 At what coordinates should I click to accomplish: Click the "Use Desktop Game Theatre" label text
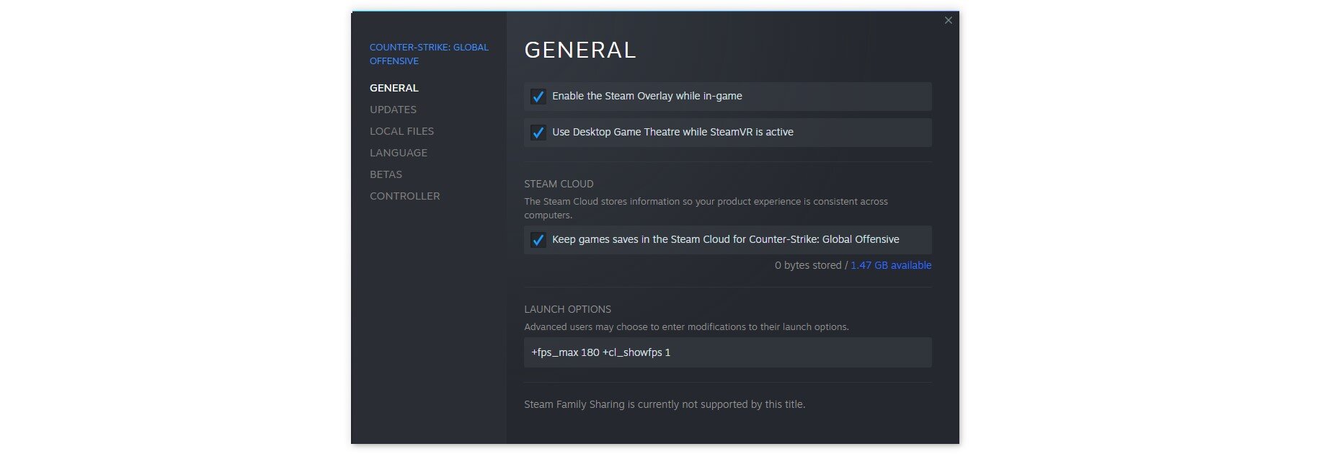672,132
